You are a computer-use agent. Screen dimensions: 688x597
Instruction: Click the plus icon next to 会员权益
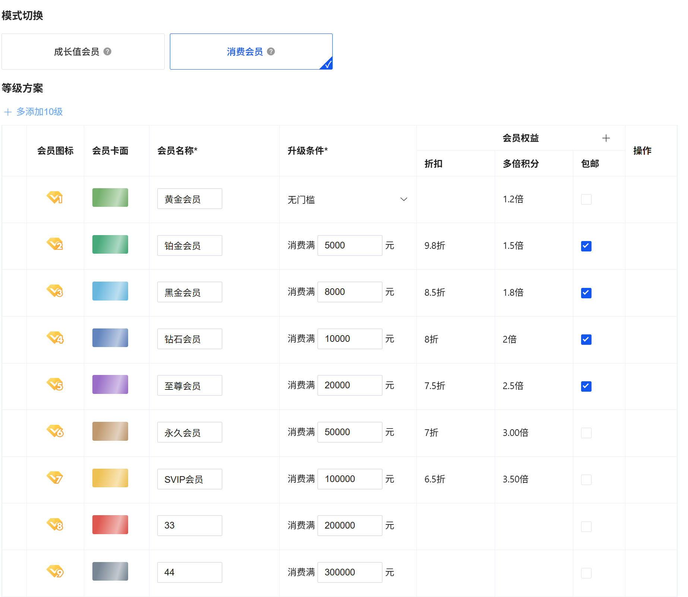pos(606,138)
